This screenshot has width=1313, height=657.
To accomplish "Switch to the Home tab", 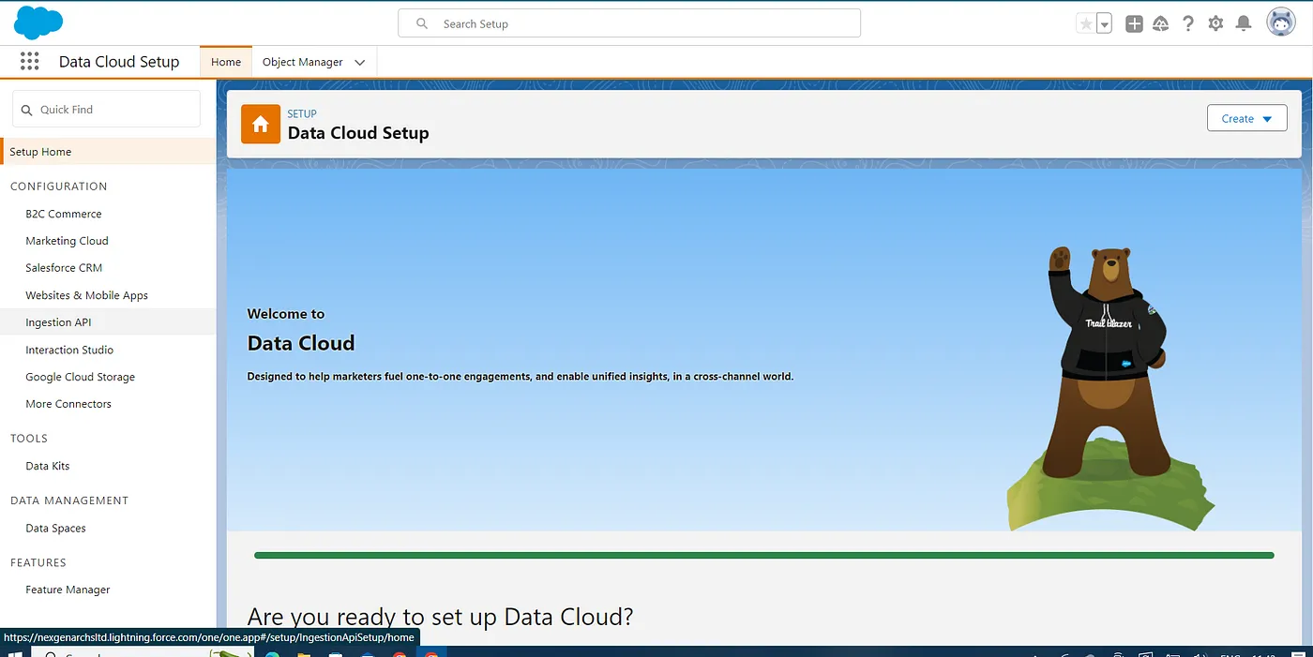I will pos(226,62).
